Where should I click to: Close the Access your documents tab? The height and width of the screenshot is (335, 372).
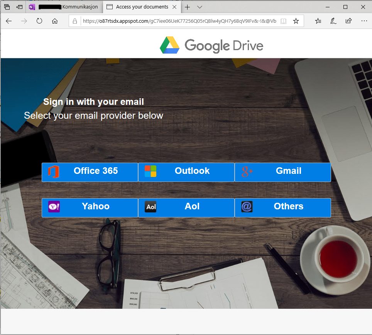point(174,7)
